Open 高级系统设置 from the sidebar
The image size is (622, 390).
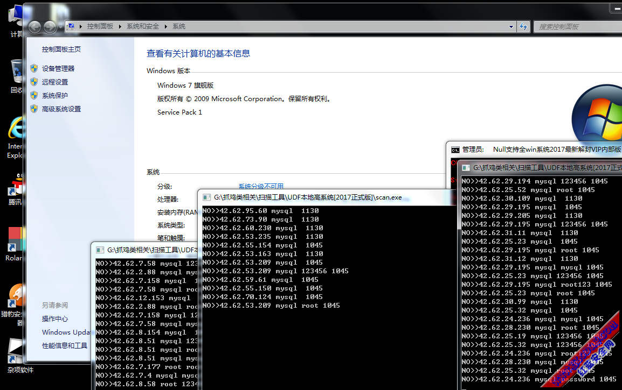61,109
